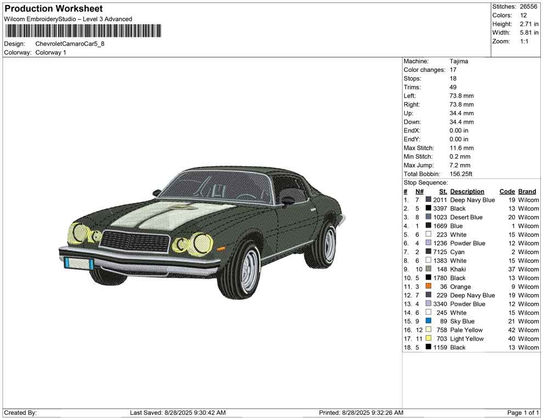
Task: Click the Machine value Tajima
Action: coord(459,61)
